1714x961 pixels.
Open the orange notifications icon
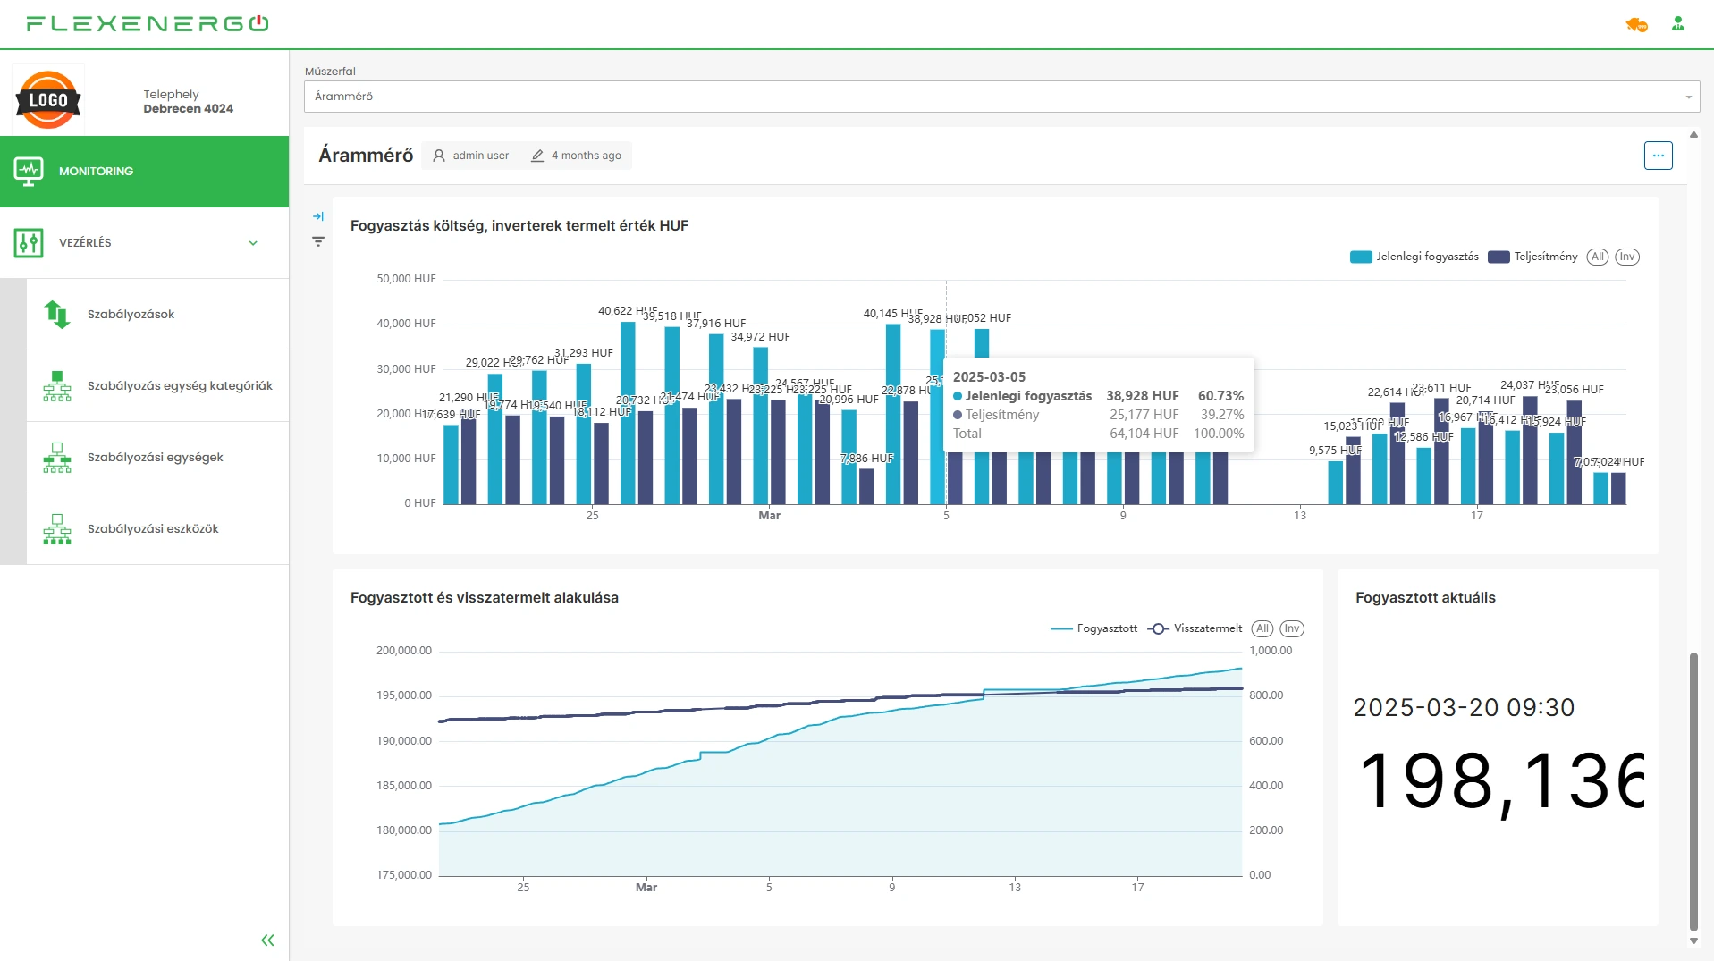(1636, 24)
